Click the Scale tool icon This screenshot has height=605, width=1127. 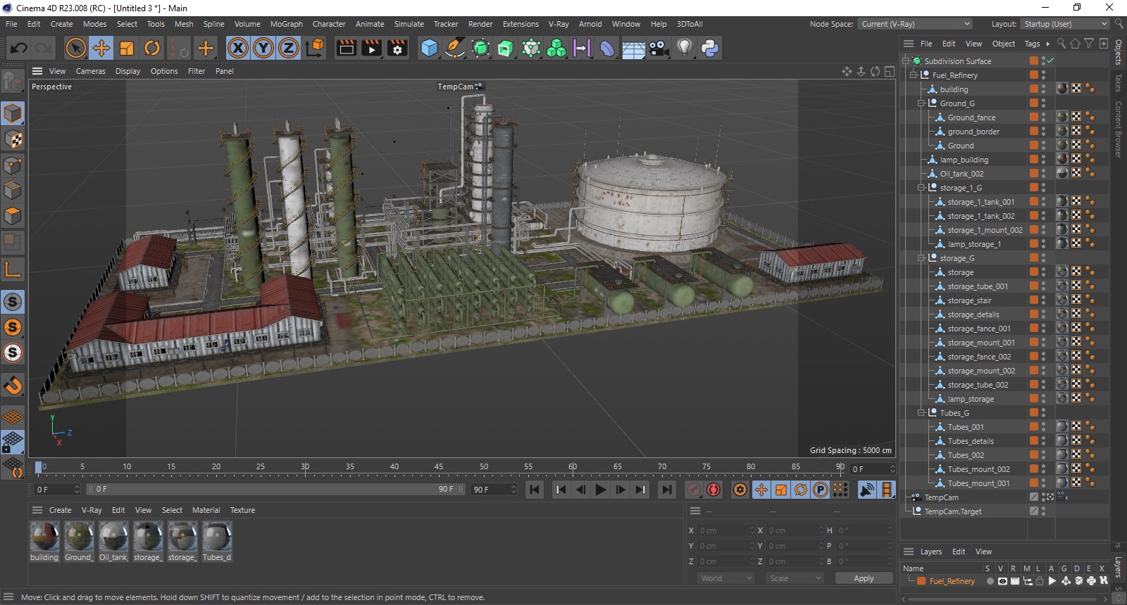point(127,48)
